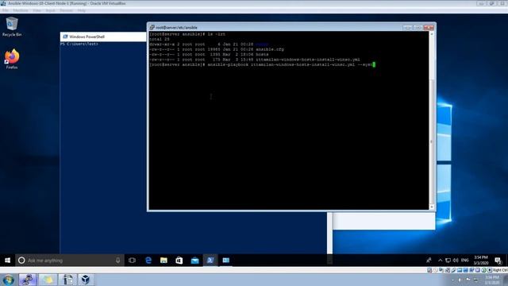The image size is (508, 286).
Task: Open the host taskbar folder icon
Action: [48, 280]
